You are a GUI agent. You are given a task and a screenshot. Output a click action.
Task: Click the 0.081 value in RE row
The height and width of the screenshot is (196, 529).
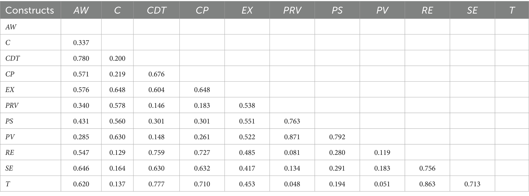[x=292, y=153]
